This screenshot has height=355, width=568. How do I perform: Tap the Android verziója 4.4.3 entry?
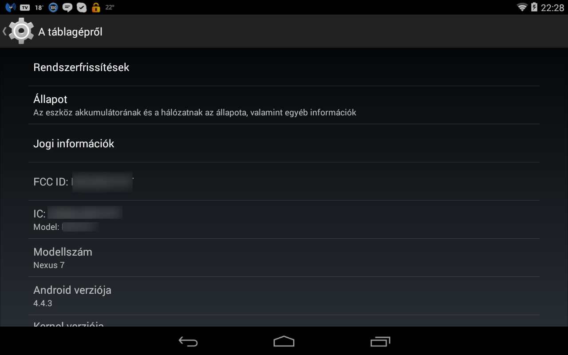click(284, 296)
